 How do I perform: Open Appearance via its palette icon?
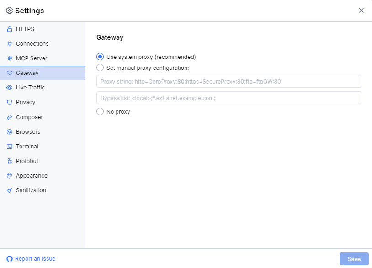[9, 175]
